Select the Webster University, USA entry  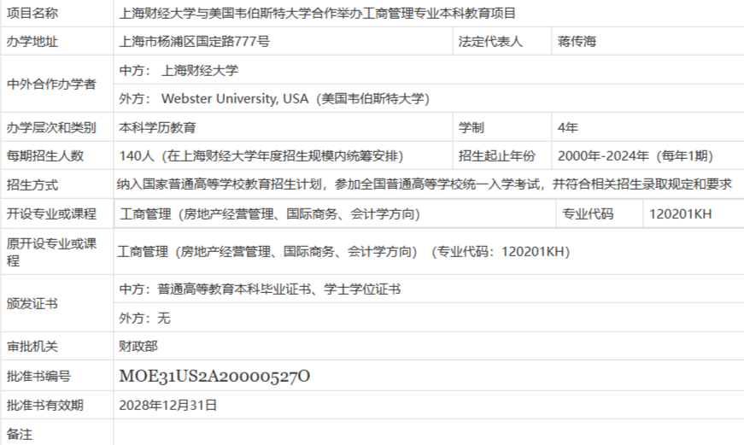pyautogui.click(x=274, y=99)
